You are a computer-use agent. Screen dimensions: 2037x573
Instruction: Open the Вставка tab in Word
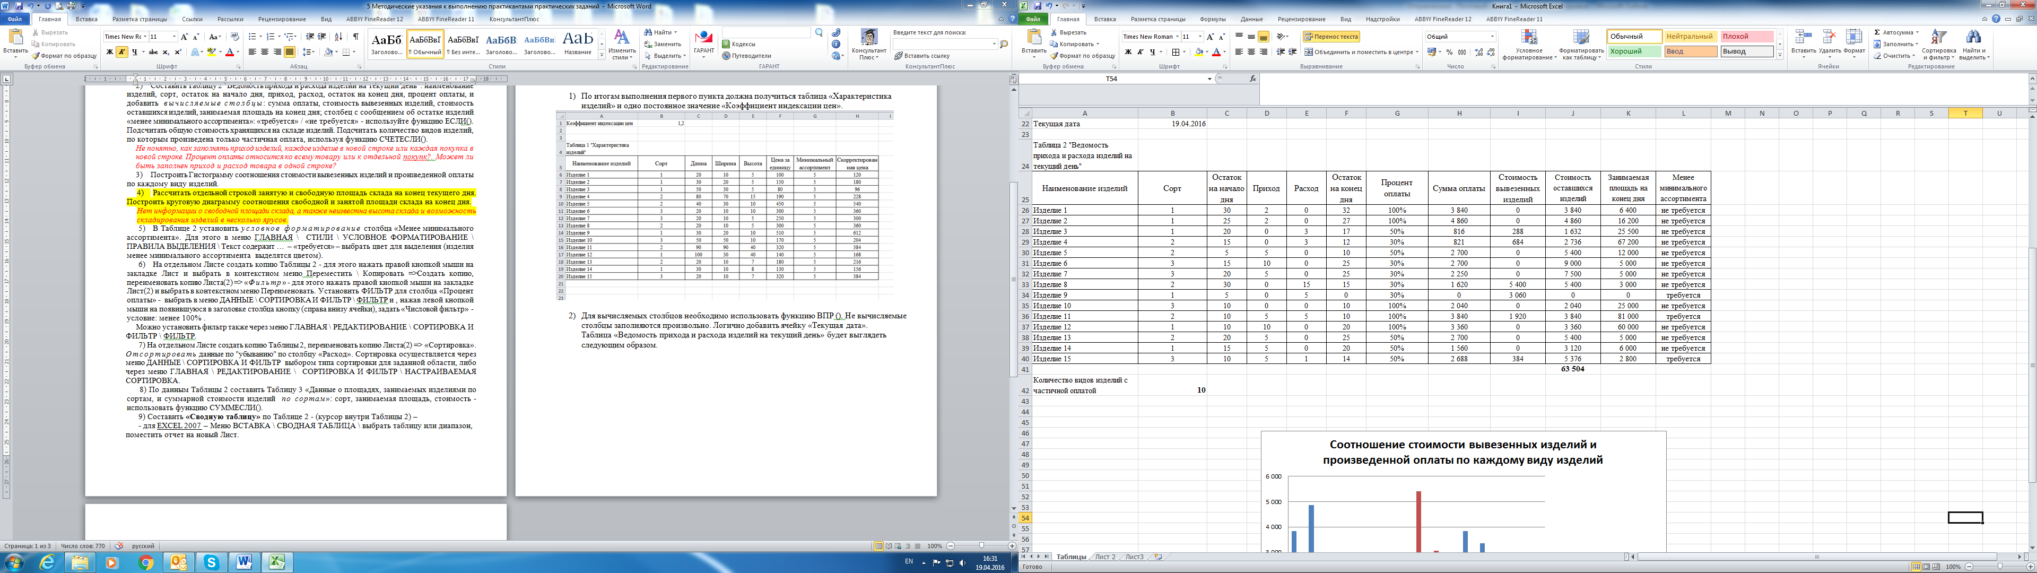coord(87,19)
